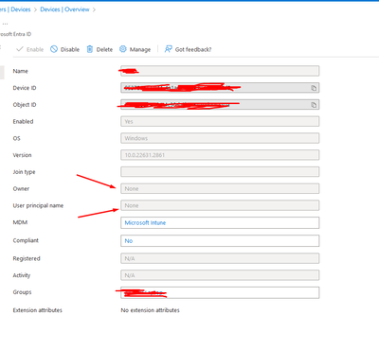The width and height of the screenshot is (379, 349).
Task: Copy the Object ID to clipboard
Action: [x=314, y=105]
